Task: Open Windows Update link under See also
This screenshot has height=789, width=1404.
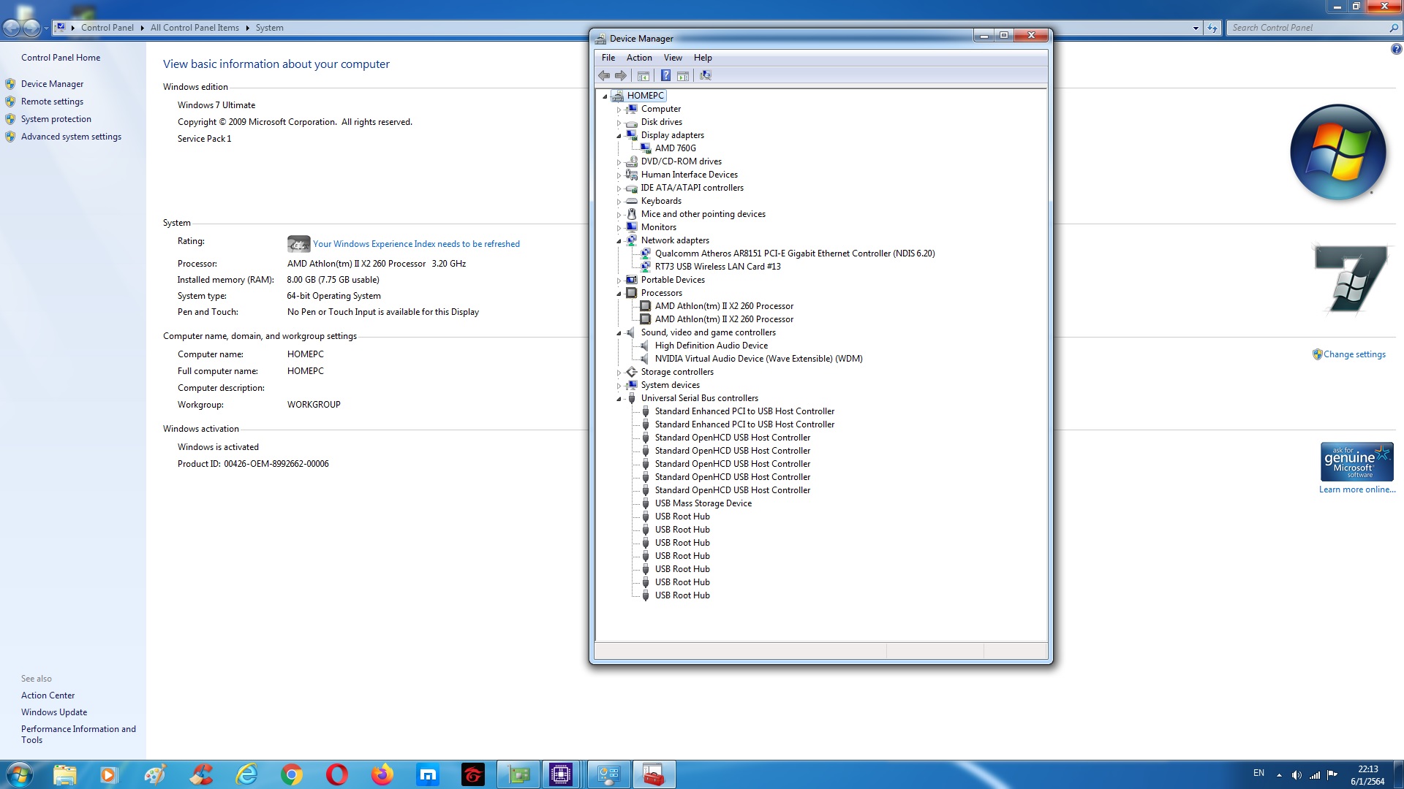Action: coord(54,712)
